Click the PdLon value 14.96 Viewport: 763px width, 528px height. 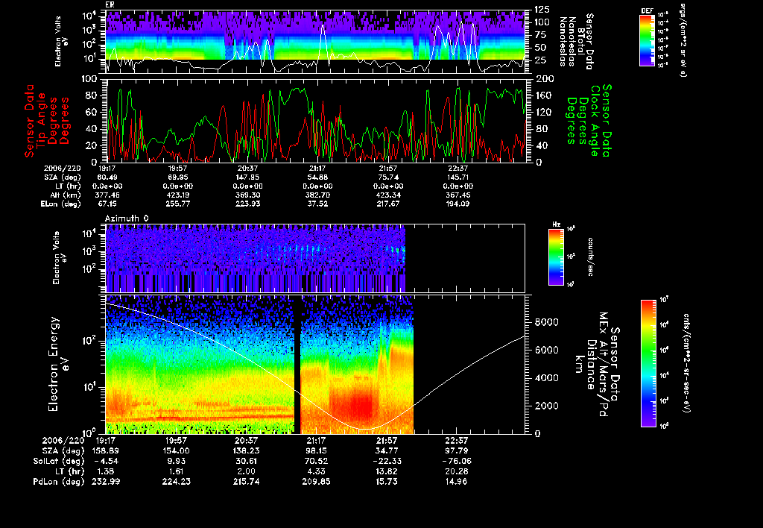tap(457, 482)
